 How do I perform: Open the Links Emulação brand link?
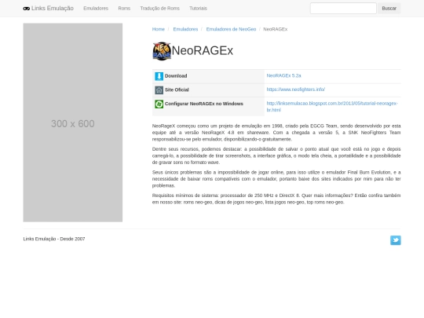(49, 9)
